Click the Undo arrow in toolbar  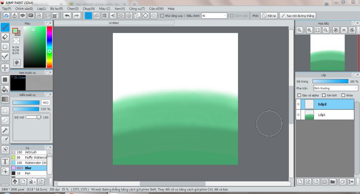click(x=67, y=15)
